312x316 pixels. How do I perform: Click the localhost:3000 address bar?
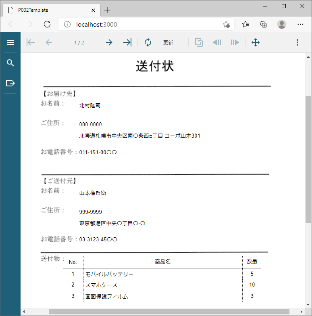click(x=146, y=24)
